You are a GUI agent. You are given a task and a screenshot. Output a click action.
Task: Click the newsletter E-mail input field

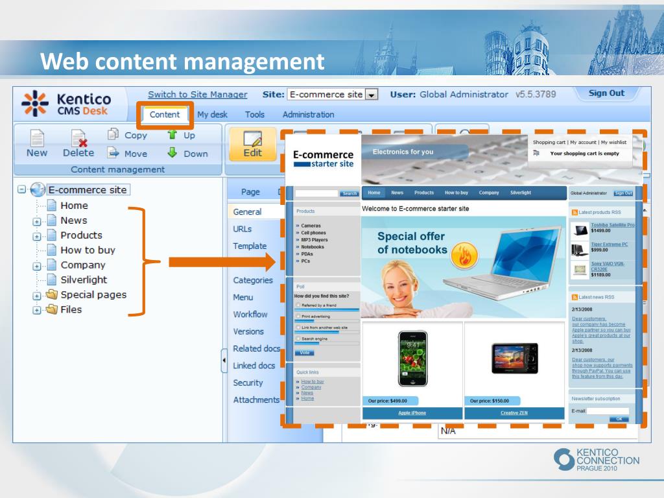tap(608, 411)
